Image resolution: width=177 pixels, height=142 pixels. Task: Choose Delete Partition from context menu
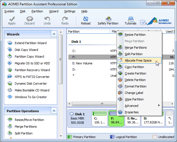139,80
